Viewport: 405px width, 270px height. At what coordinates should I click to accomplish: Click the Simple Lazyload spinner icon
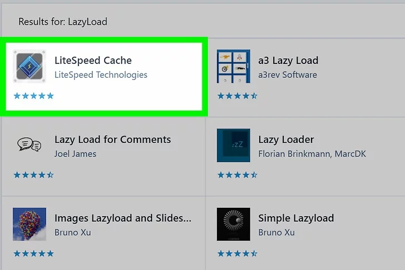coord(233,224)
